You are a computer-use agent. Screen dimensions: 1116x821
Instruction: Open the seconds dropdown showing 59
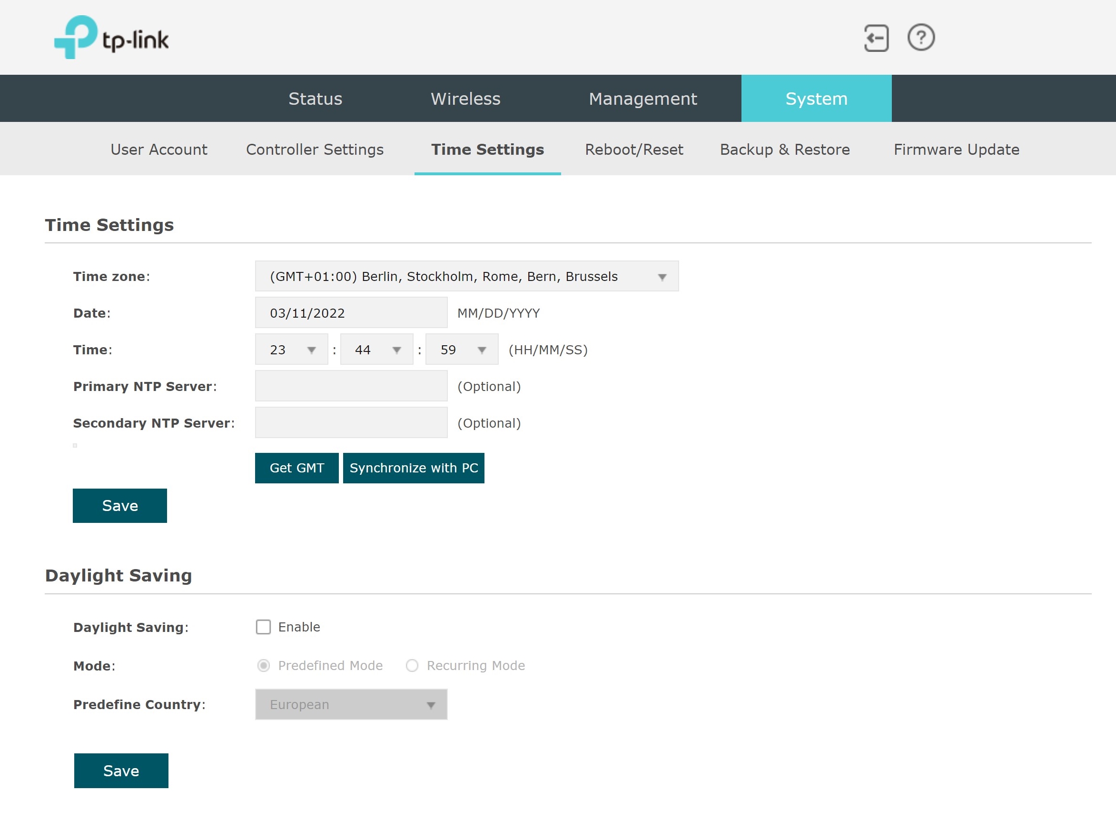[x=462, y=350]
